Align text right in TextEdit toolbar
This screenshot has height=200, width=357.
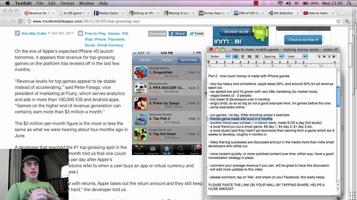[257, 56]
